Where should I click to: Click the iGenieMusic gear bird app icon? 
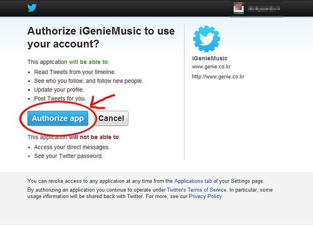coord(207,39)
